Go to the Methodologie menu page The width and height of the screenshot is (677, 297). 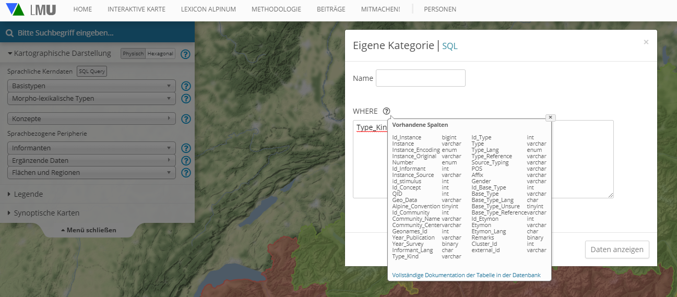click(x=276, y=9)
